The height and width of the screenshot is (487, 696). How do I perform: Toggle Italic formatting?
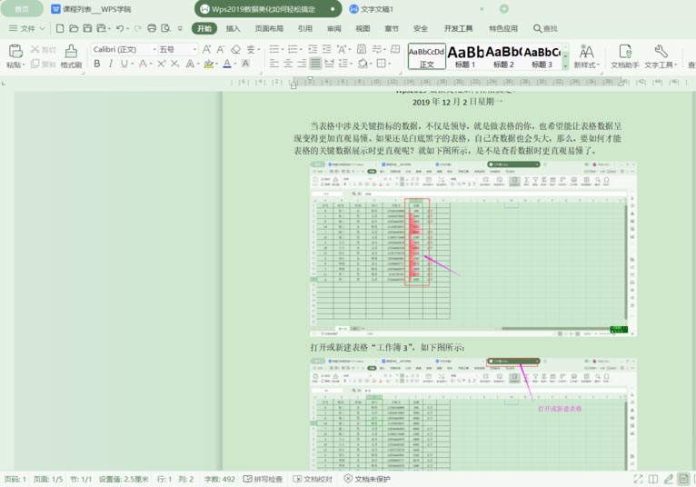(x=111, y=64)
